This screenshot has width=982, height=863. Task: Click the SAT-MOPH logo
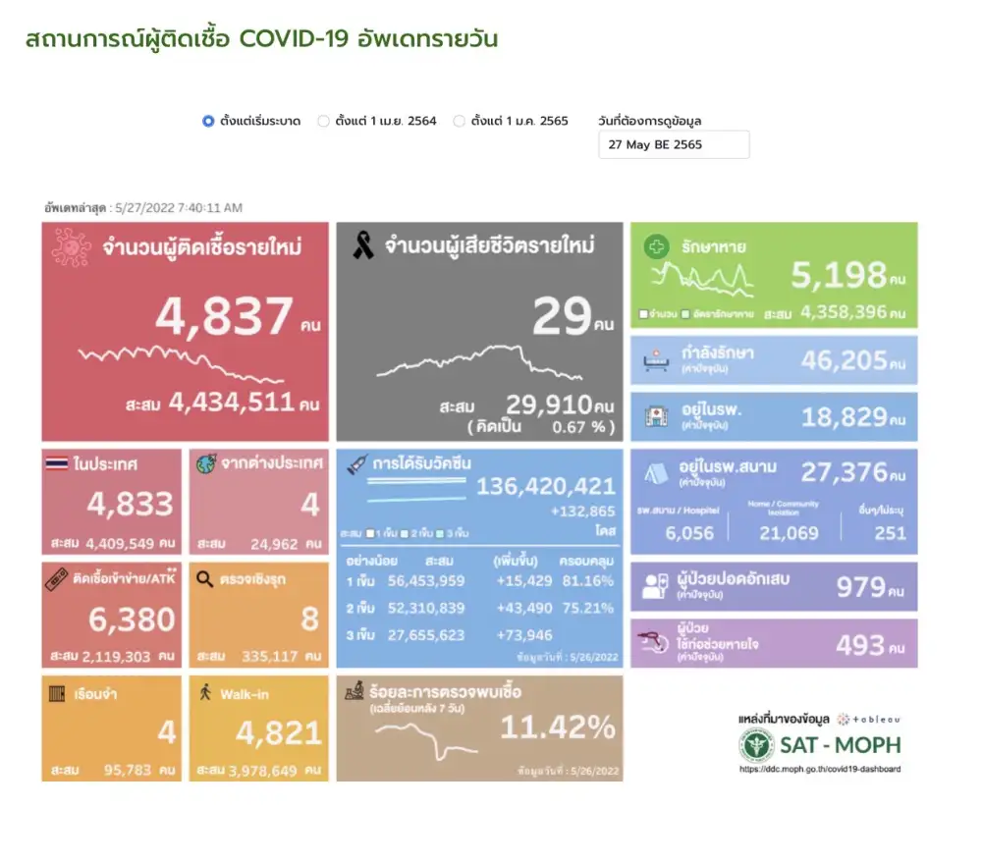click(819, 745)
